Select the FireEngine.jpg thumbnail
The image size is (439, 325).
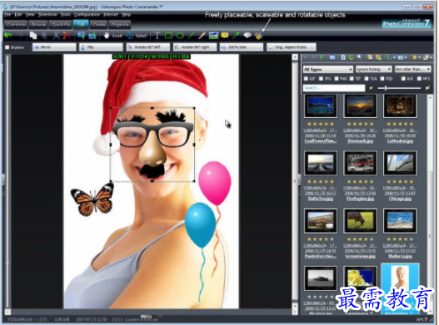point(361,164)
